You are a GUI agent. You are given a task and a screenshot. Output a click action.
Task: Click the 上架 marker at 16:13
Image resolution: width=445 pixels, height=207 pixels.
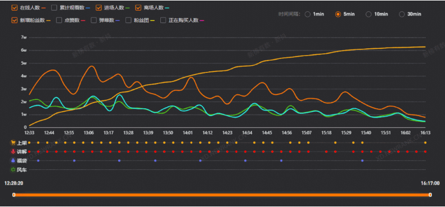425,142
